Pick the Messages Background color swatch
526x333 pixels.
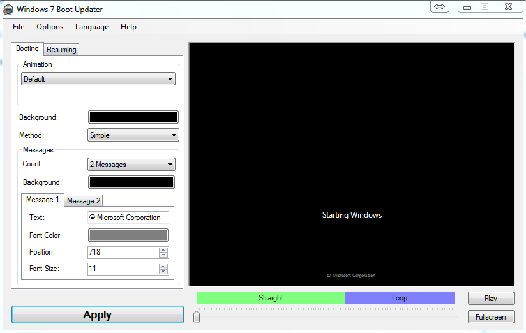point(131,182)
